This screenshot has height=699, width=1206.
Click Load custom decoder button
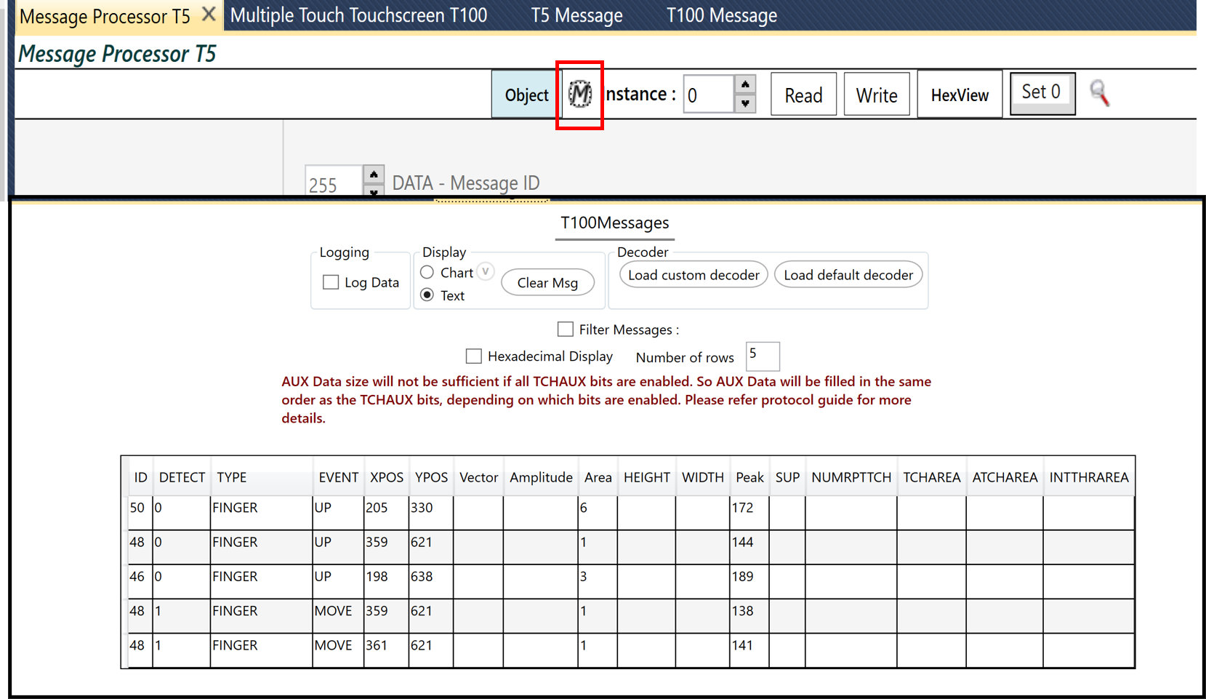[x=693, y=275]
